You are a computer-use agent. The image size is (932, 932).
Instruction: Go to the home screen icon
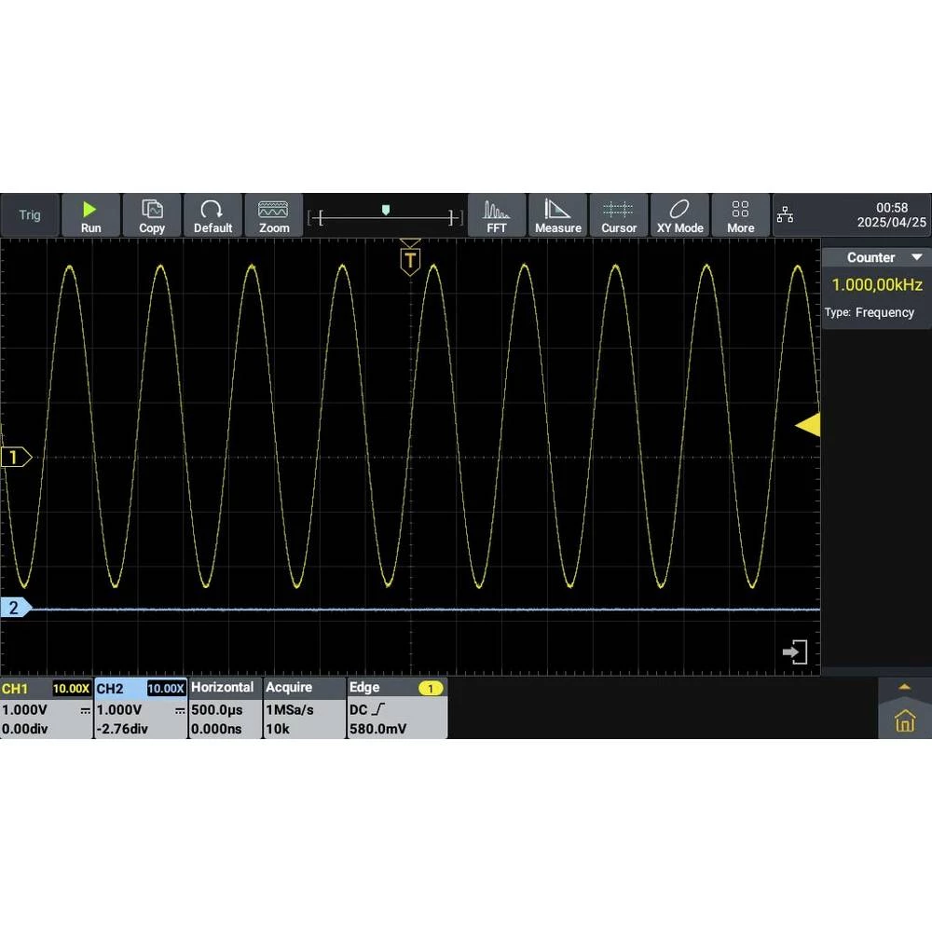904,720
